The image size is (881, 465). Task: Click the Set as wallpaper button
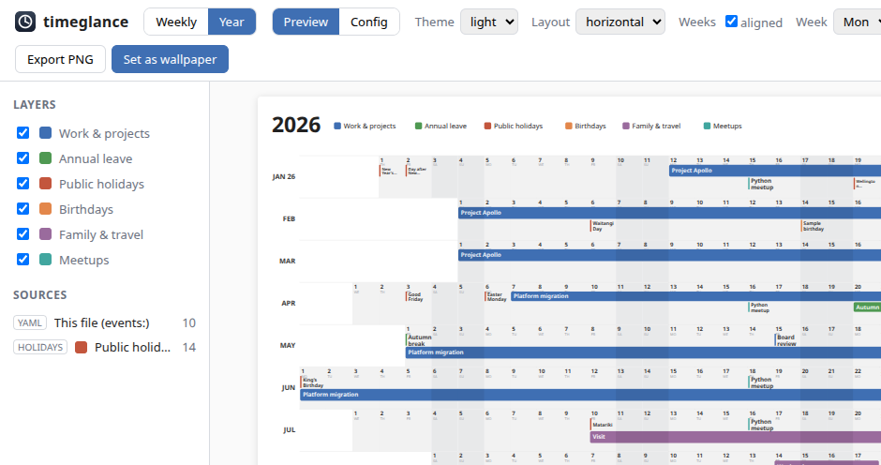click(x=171, y=59)
